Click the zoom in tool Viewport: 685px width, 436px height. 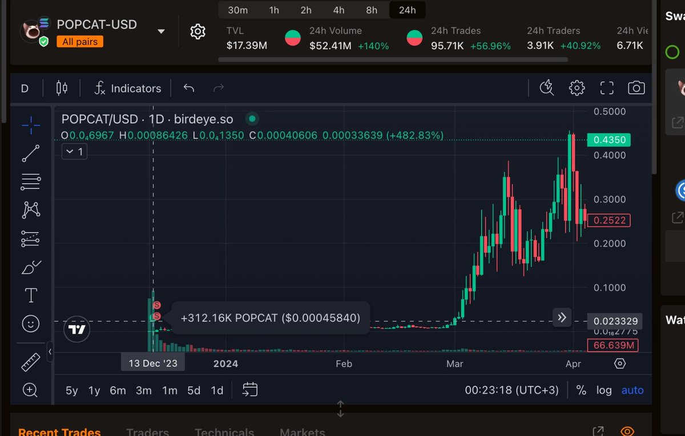click(x=31, y=390)
